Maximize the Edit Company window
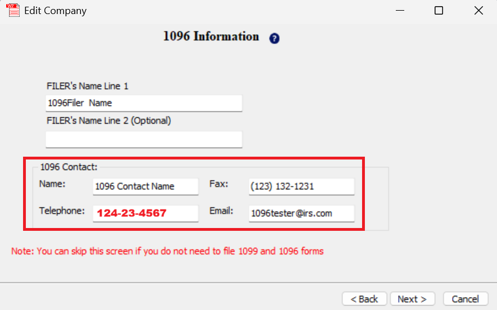Image resolution: width=497 pixels, height=310 pixels. click(439, 11)
